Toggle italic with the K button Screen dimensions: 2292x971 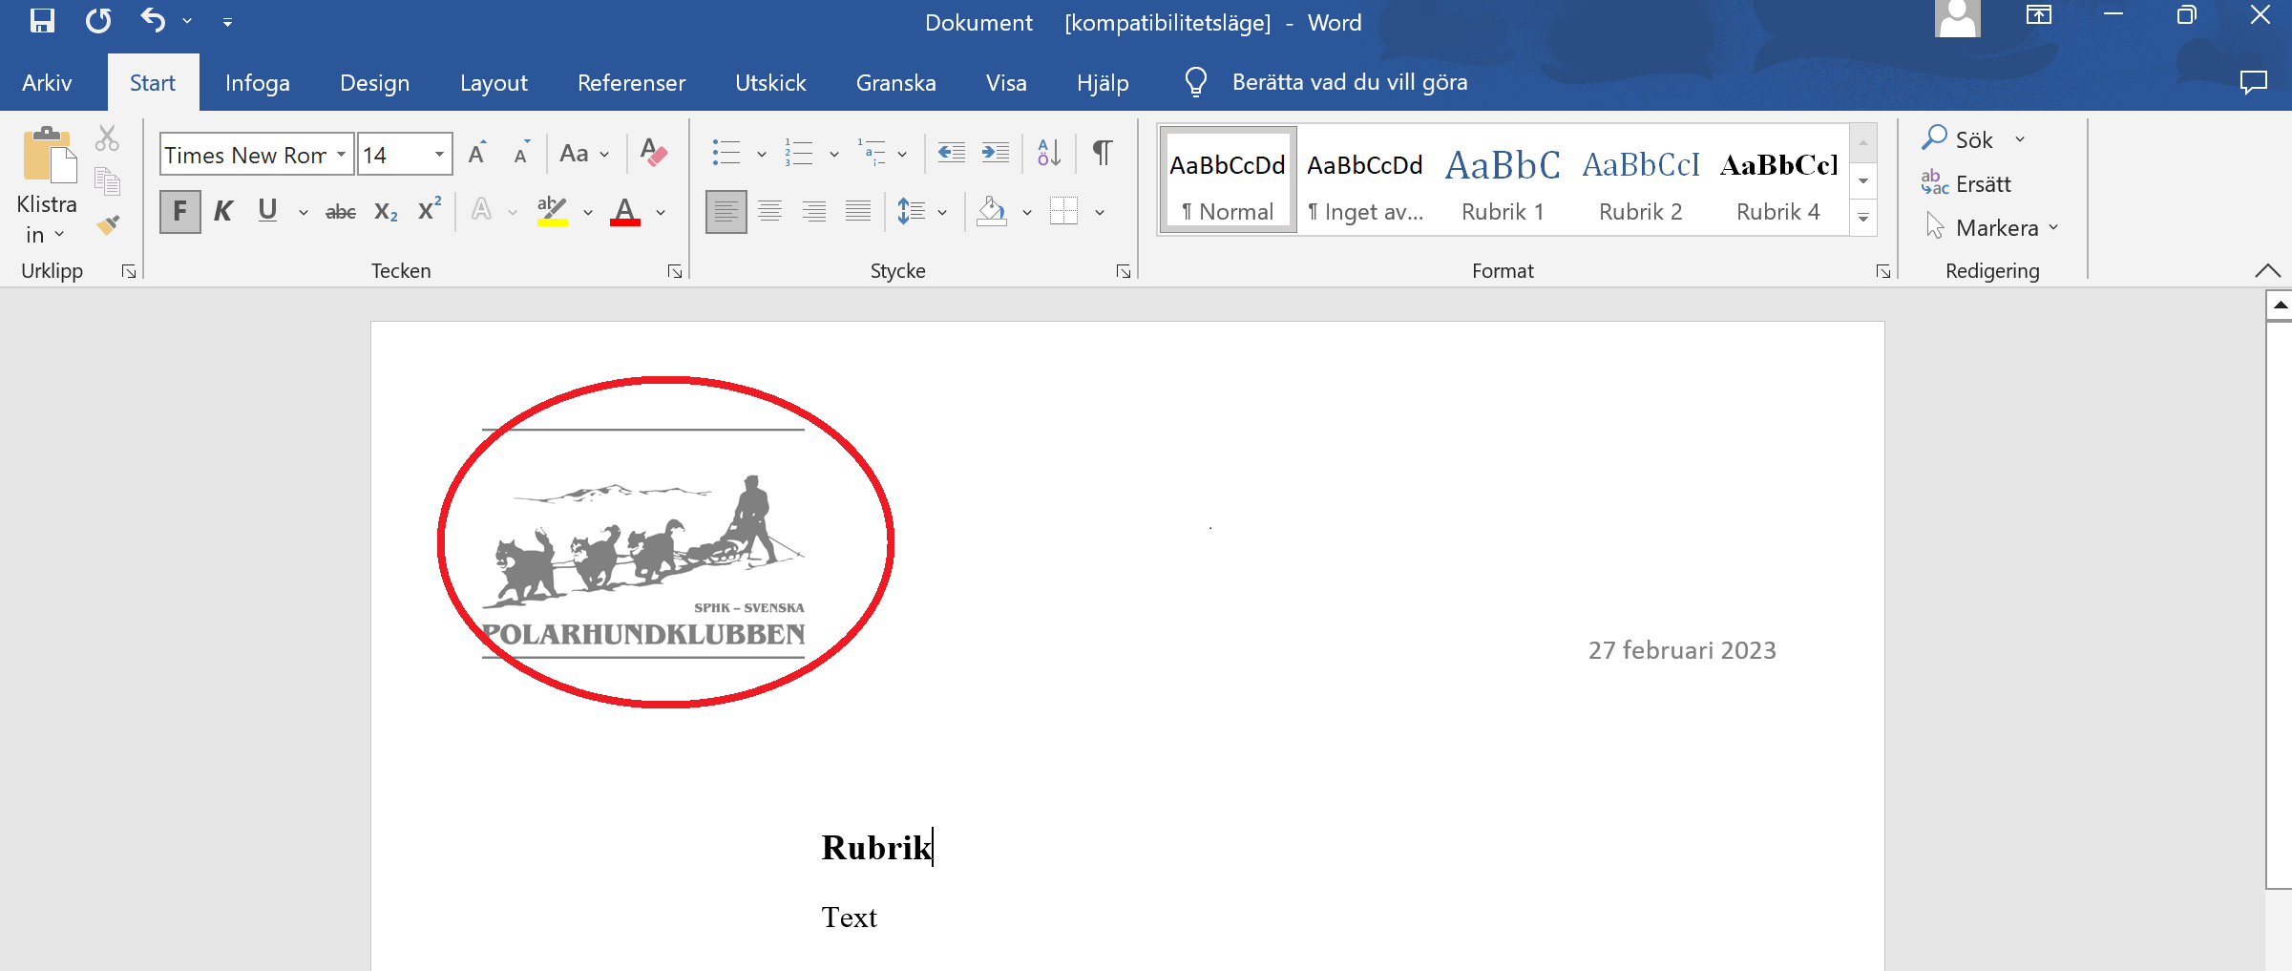[x=223, y=211]
